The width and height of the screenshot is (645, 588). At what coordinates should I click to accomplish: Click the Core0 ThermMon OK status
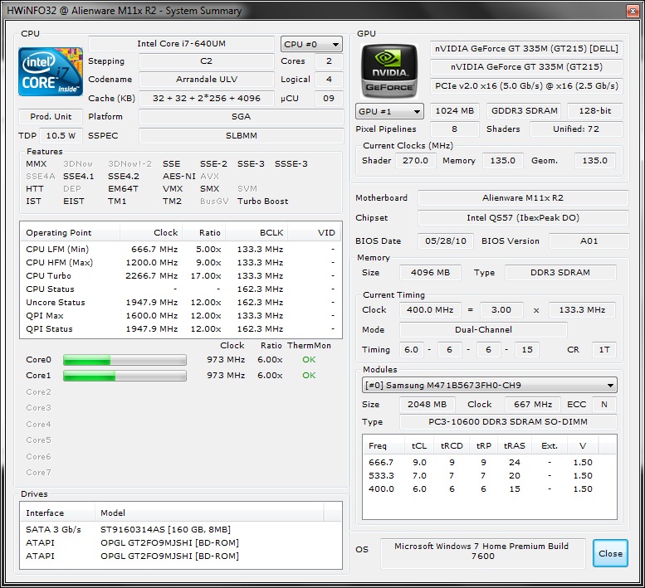[x=309, y=360]
